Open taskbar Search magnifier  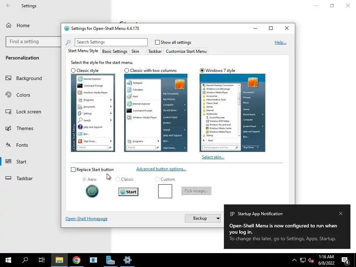(25, 260)
